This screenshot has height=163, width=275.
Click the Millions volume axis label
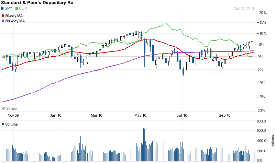(273, 141)
